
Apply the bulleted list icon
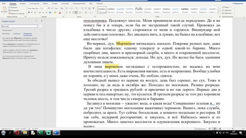(x=66, y=8)
